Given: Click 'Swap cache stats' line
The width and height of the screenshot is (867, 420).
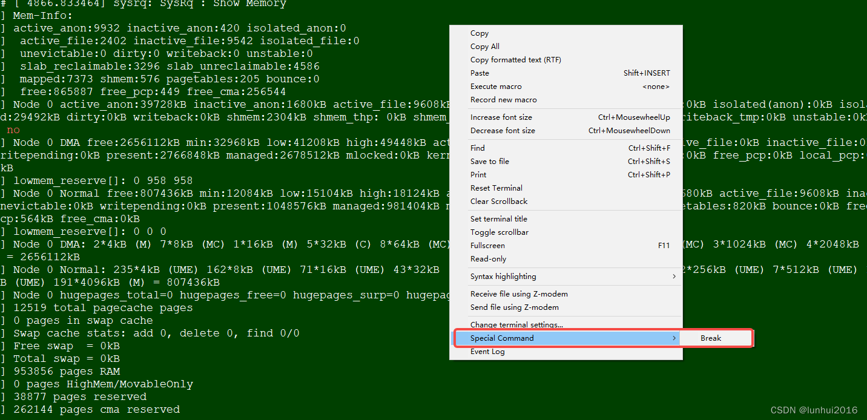Looking at the screenshot, I should pos(156,333).
